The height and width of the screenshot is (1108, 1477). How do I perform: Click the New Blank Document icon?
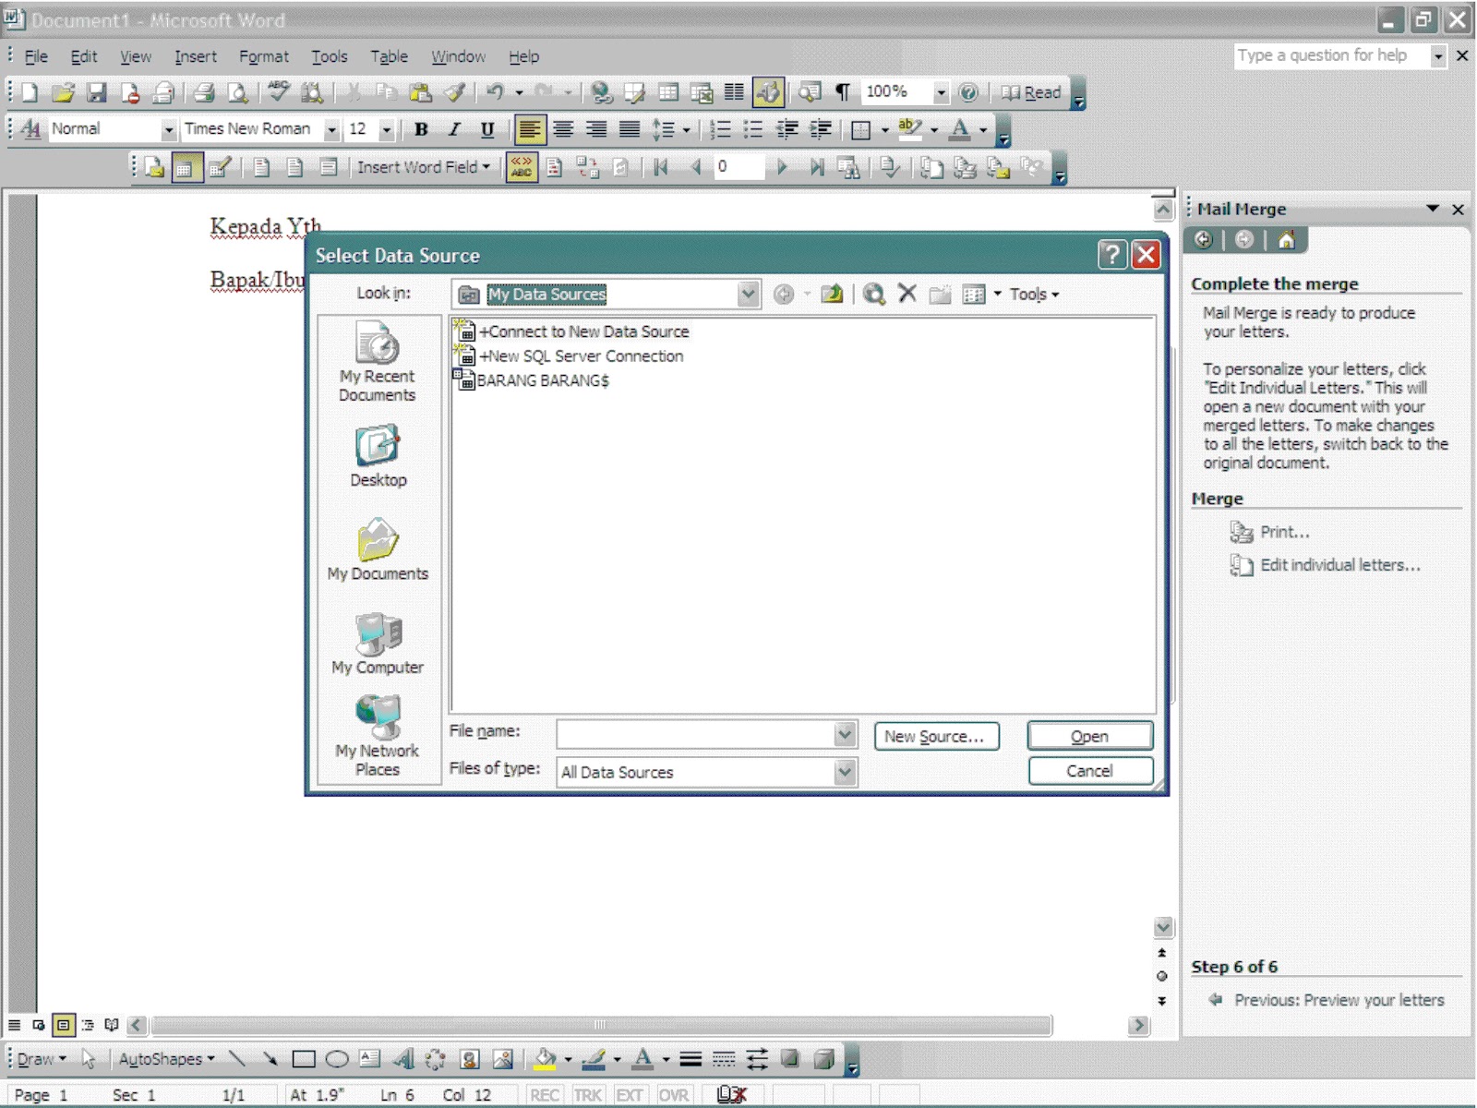tap(30, 92)
